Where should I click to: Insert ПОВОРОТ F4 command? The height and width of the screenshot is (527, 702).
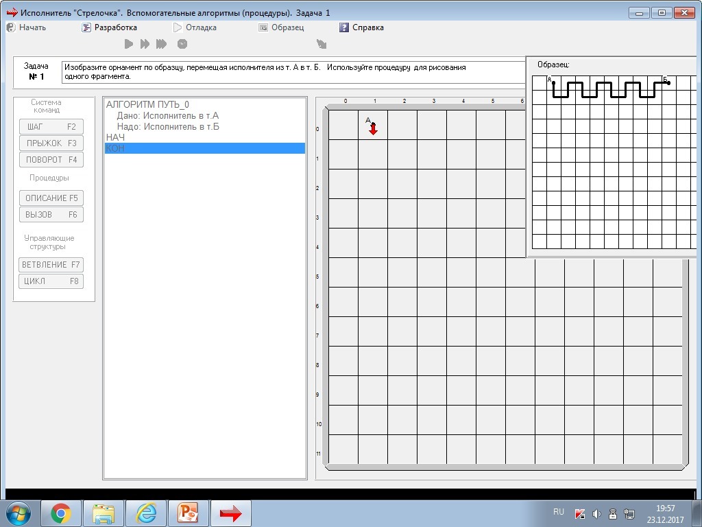[51, 159]
